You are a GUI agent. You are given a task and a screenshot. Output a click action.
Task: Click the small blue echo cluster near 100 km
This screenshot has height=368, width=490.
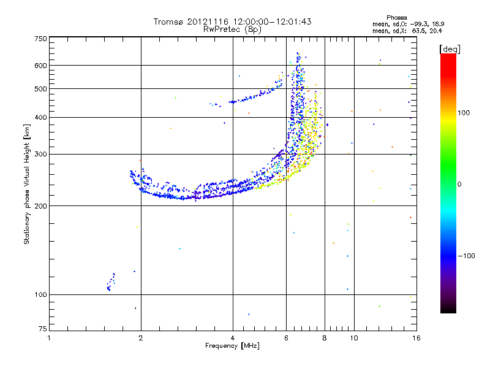(x=111, y=282)
